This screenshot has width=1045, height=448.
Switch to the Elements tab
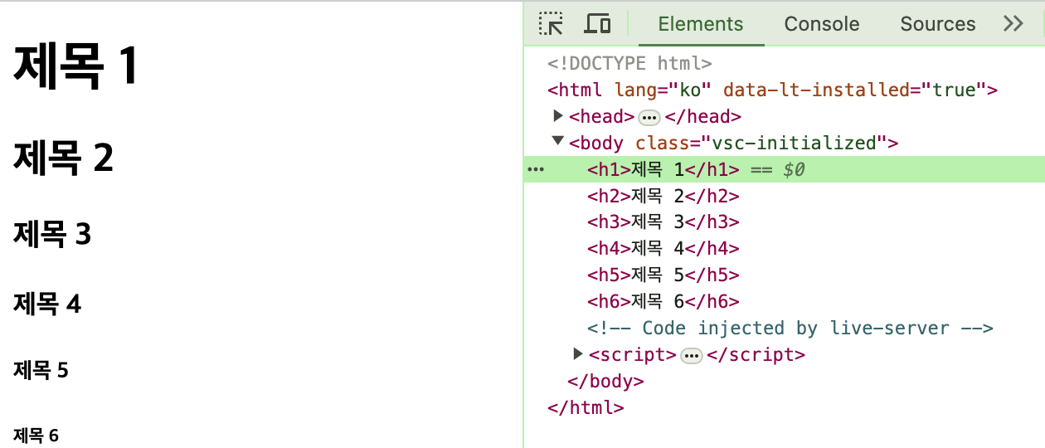[701, 24]
